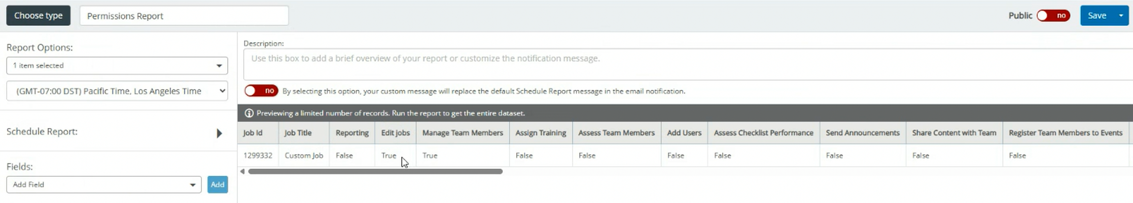Click the Job Id column header
Screen dimensions: 1133x203
pyautogui.click(x=253, y=133)
